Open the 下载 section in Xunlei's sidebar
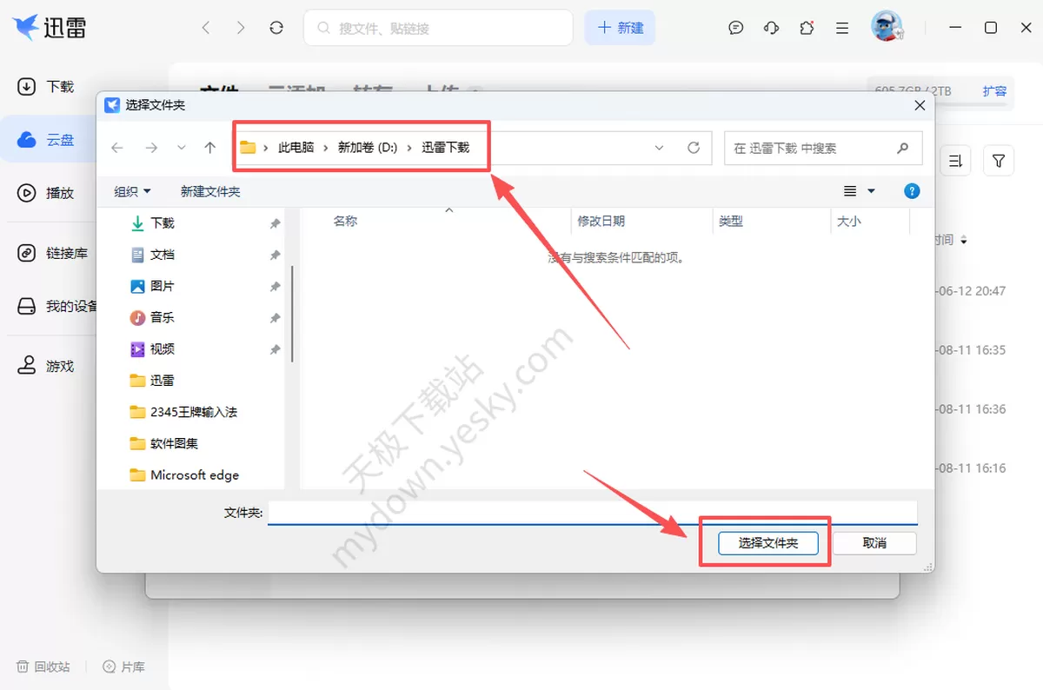This screenshot has width=1043, height=690. tap(49, 86)
